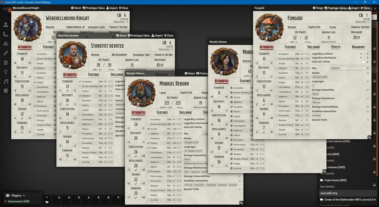Viewport: 379px width, 207px height.
Task: Collapse the Players list chevron
Action: (24, 196)
